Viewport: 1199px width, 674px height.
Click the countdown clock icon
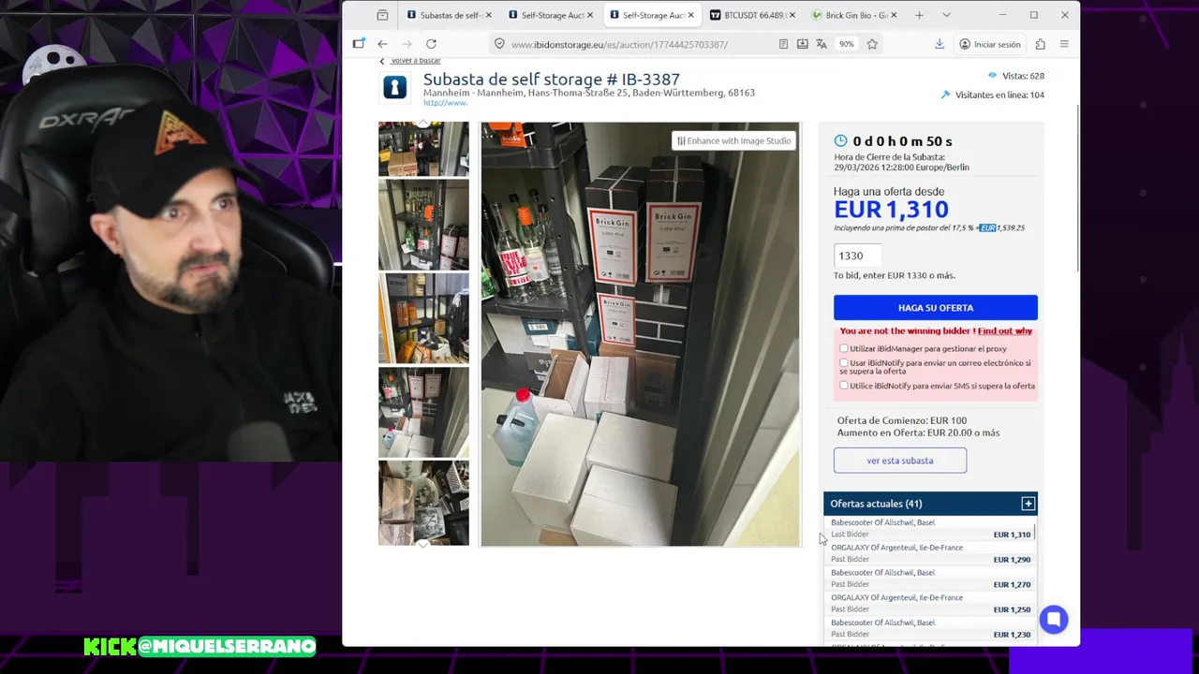(x=840, y=140)
